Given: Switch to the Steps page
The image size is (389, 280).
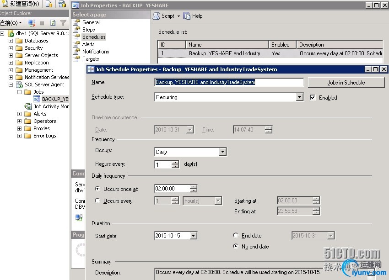Looking at the screenshot, I should pyautogui.click(x=88, y=30).
